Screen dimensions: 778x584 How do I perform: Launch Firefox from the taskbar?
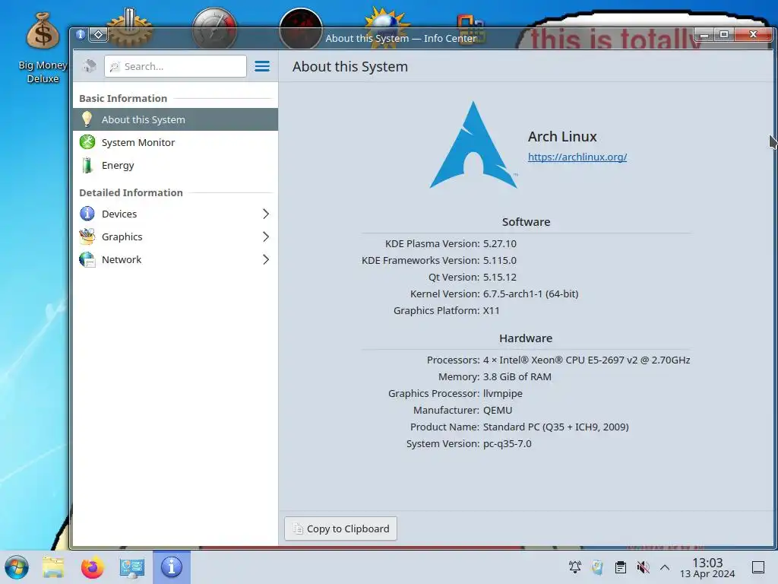(92, 567)
